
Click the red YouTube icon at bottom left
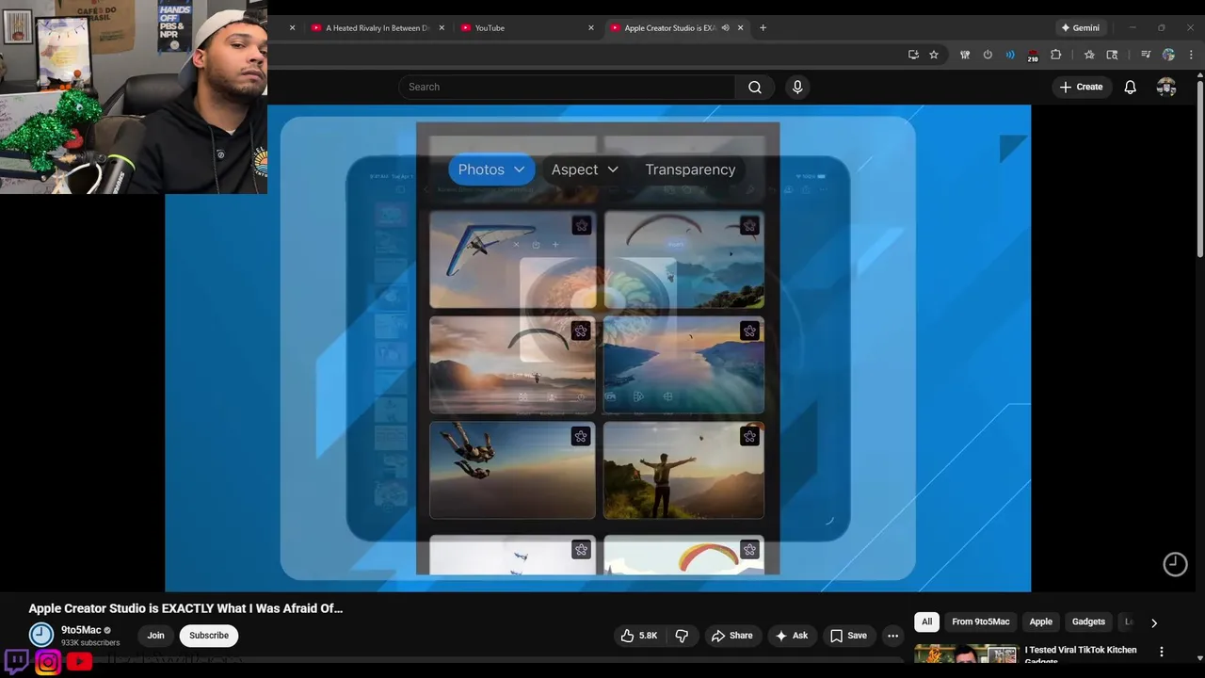tap(79, 662)
